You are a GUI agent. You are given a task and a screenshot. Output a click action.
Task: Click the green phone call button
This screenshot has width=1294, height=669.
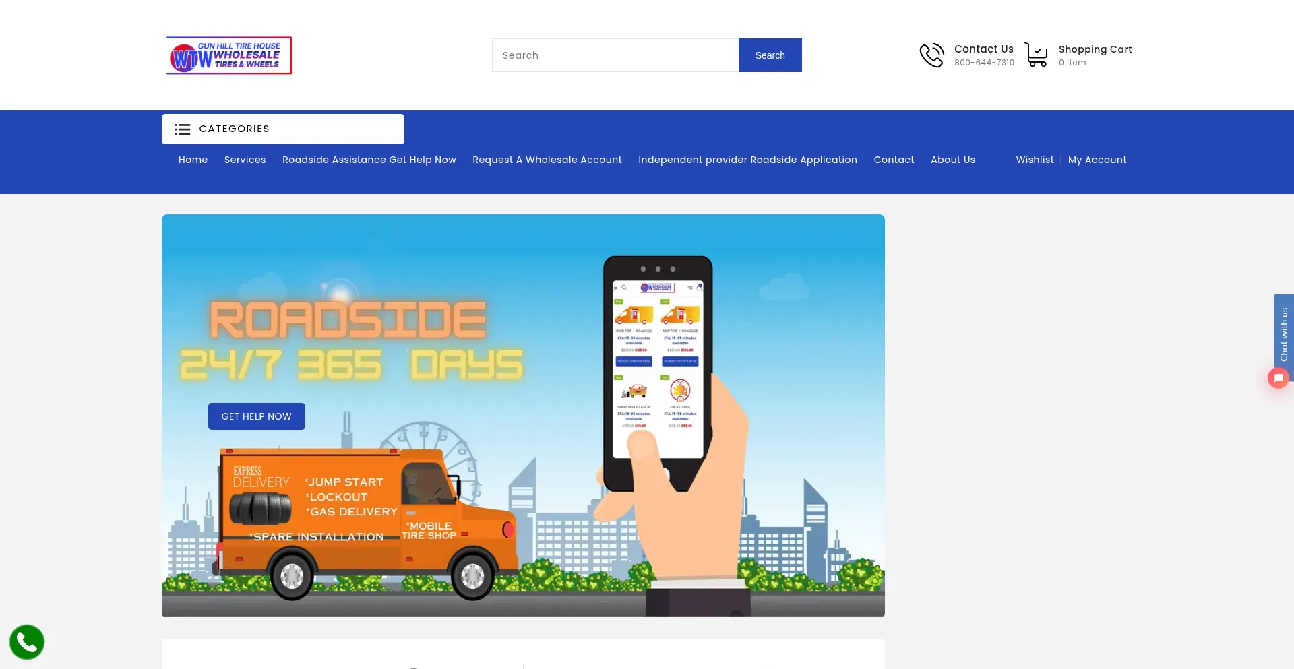[27, 642]
